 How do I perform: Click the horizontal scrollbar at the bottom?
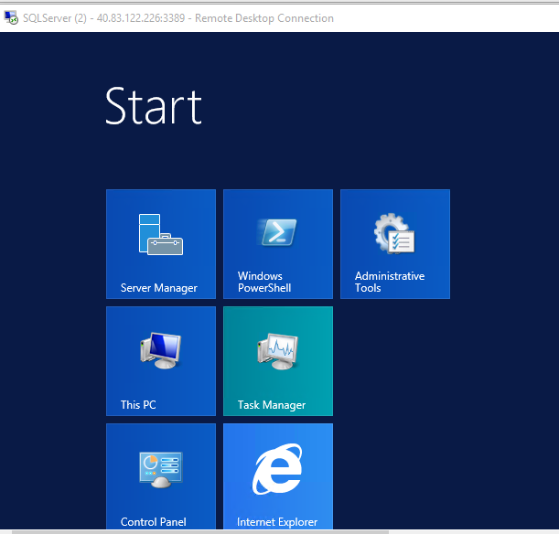click(x=199, y=532)
